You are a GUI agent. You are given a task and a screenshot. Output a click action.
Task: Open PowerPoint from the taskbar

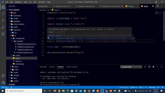click(x=111, y=91)
